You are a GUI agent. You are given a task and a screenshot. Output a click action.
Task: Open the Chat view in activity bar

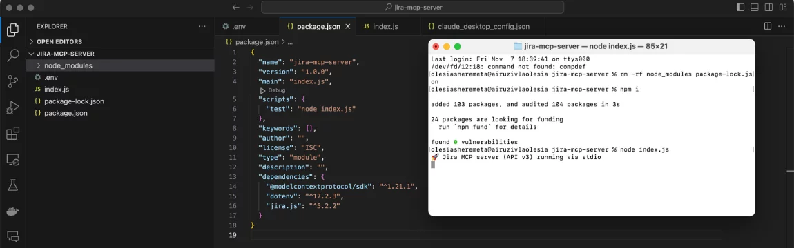(x=12, y=236)
